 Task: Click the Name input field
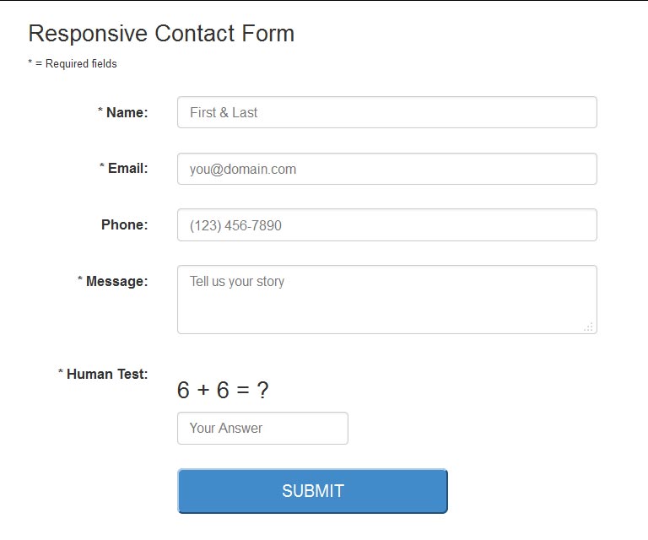pyautogui.click(x=386, y=112)
